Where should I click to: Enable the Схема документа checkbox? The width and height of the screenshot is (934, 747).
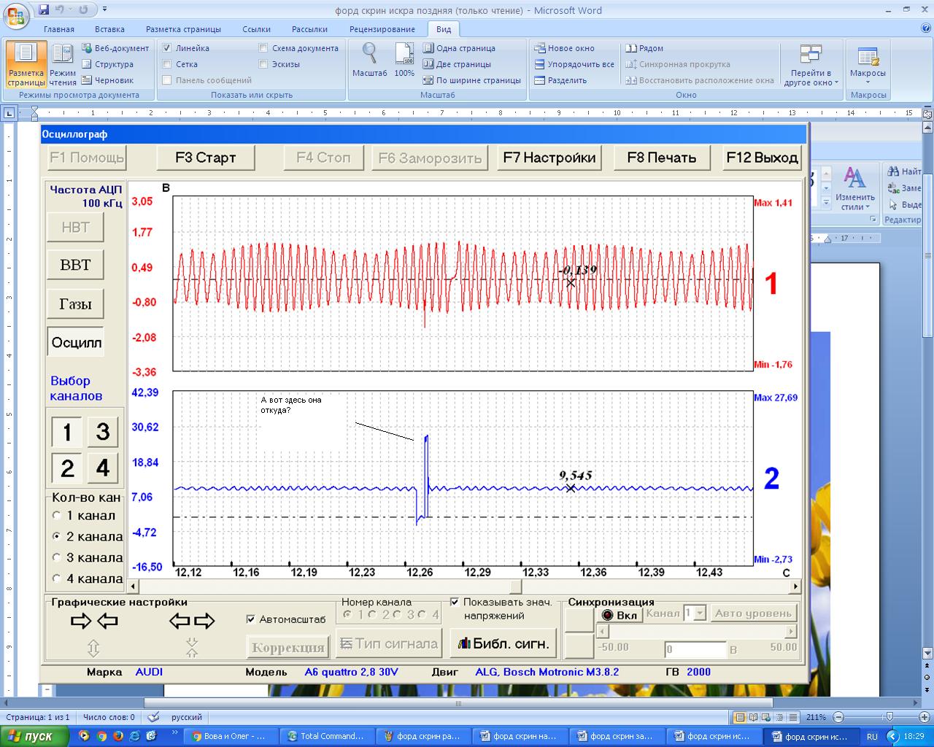263,48
